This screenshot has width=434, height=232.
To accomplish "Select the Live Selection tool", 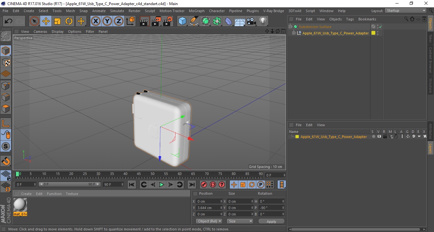I will (34, 21).
